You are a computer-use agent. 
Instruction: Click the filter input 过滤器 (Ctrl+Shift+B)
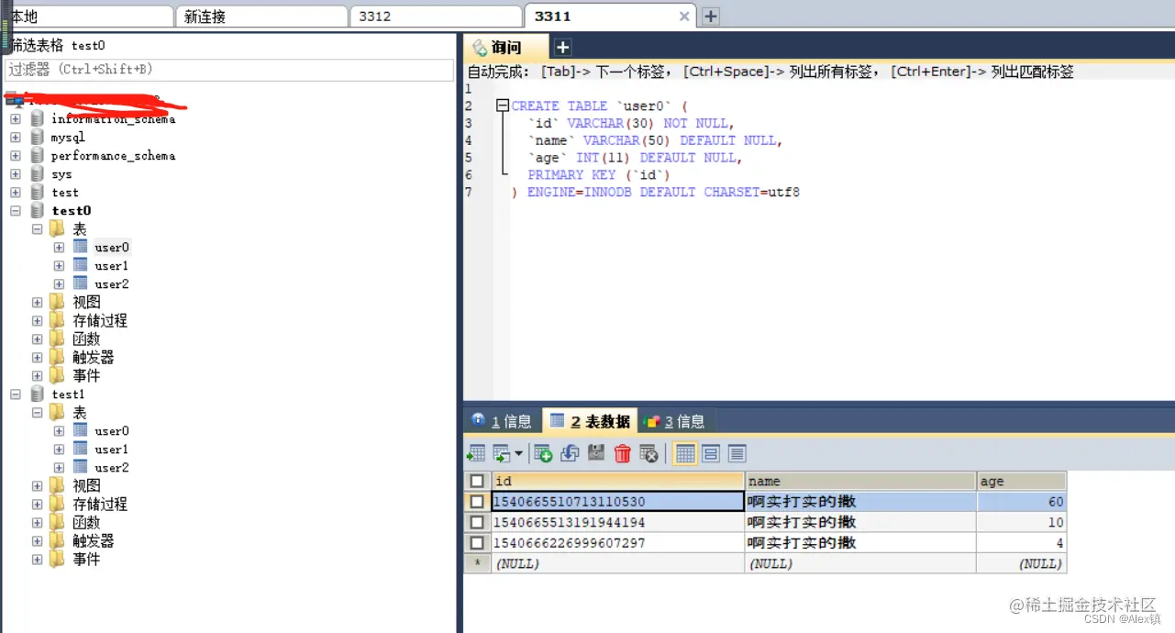click(229, 70)
